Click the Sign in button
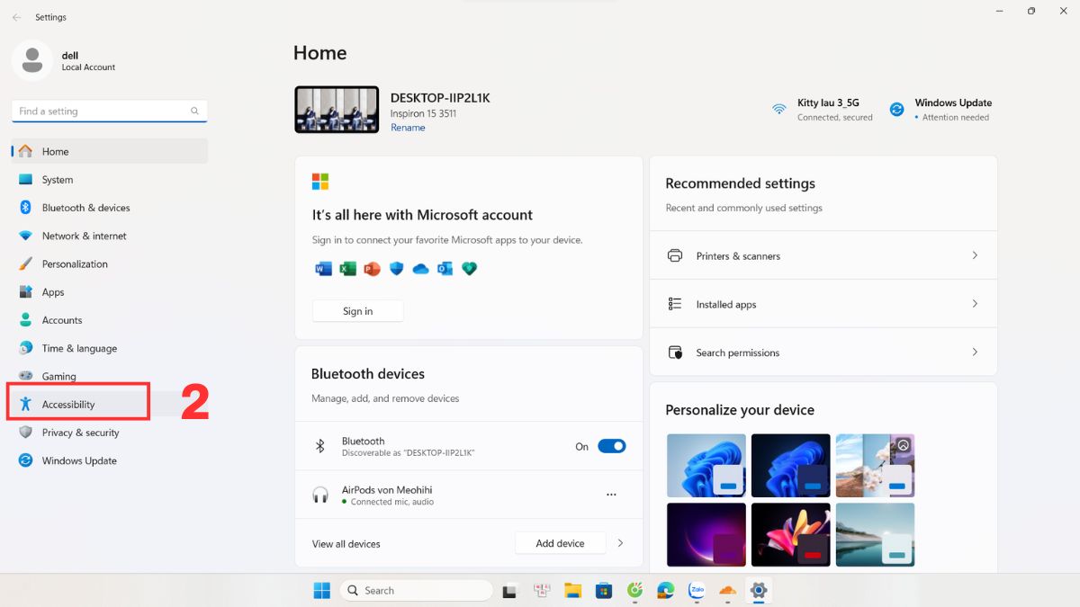The width and height of the screenshot is (1080, 607). click(x=357, y=311)
